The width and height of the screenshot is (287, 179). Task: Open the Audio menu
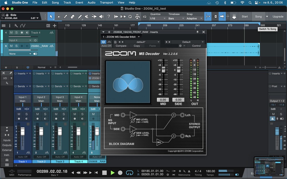coord(91,3)
